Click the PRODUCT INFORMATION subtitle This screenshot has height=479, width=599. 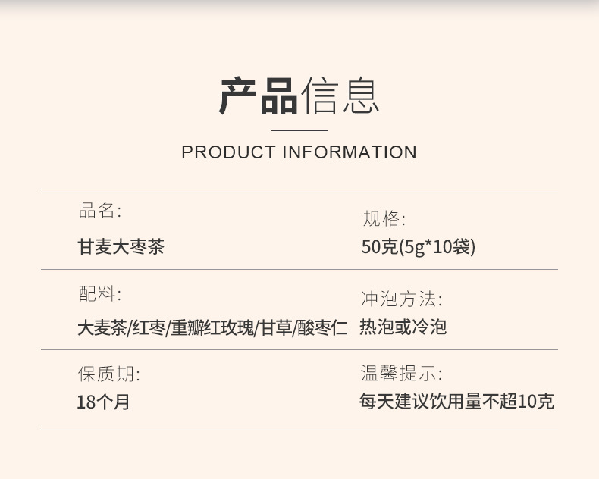click(299, 152)
